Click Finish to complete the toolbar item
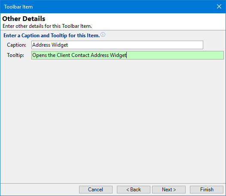Image resolution: width=226 pixels, height=196 pixels. pyautogui.click(x=207, y=190)
